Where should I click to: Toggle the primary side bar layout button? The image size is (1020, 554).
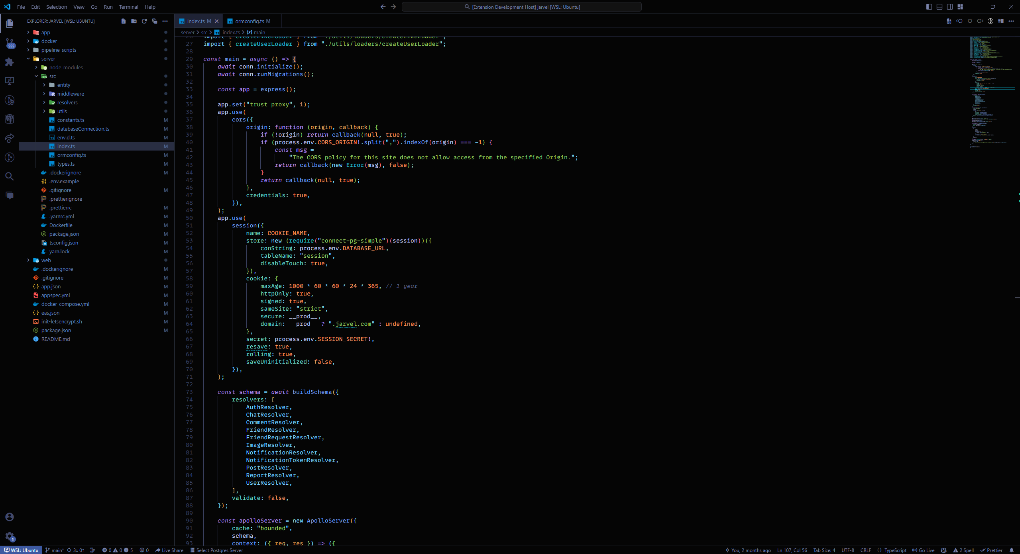(x=929, y=7)
